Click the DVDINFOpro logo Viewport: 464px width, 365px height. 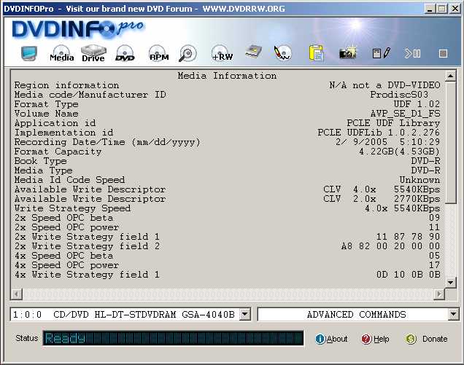(x=78, y=29)
